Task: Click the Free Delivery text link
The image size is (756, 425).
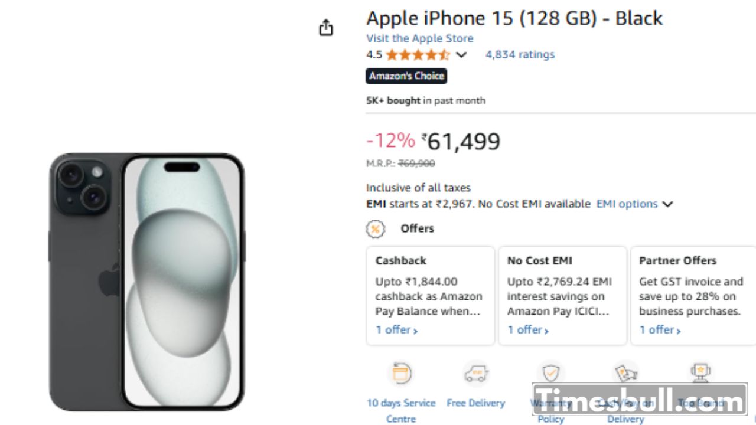Action: pos(475,403)
